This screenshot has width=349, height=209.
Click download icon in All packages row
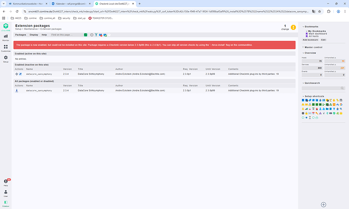pyautogui.click(x=17, y=90)
